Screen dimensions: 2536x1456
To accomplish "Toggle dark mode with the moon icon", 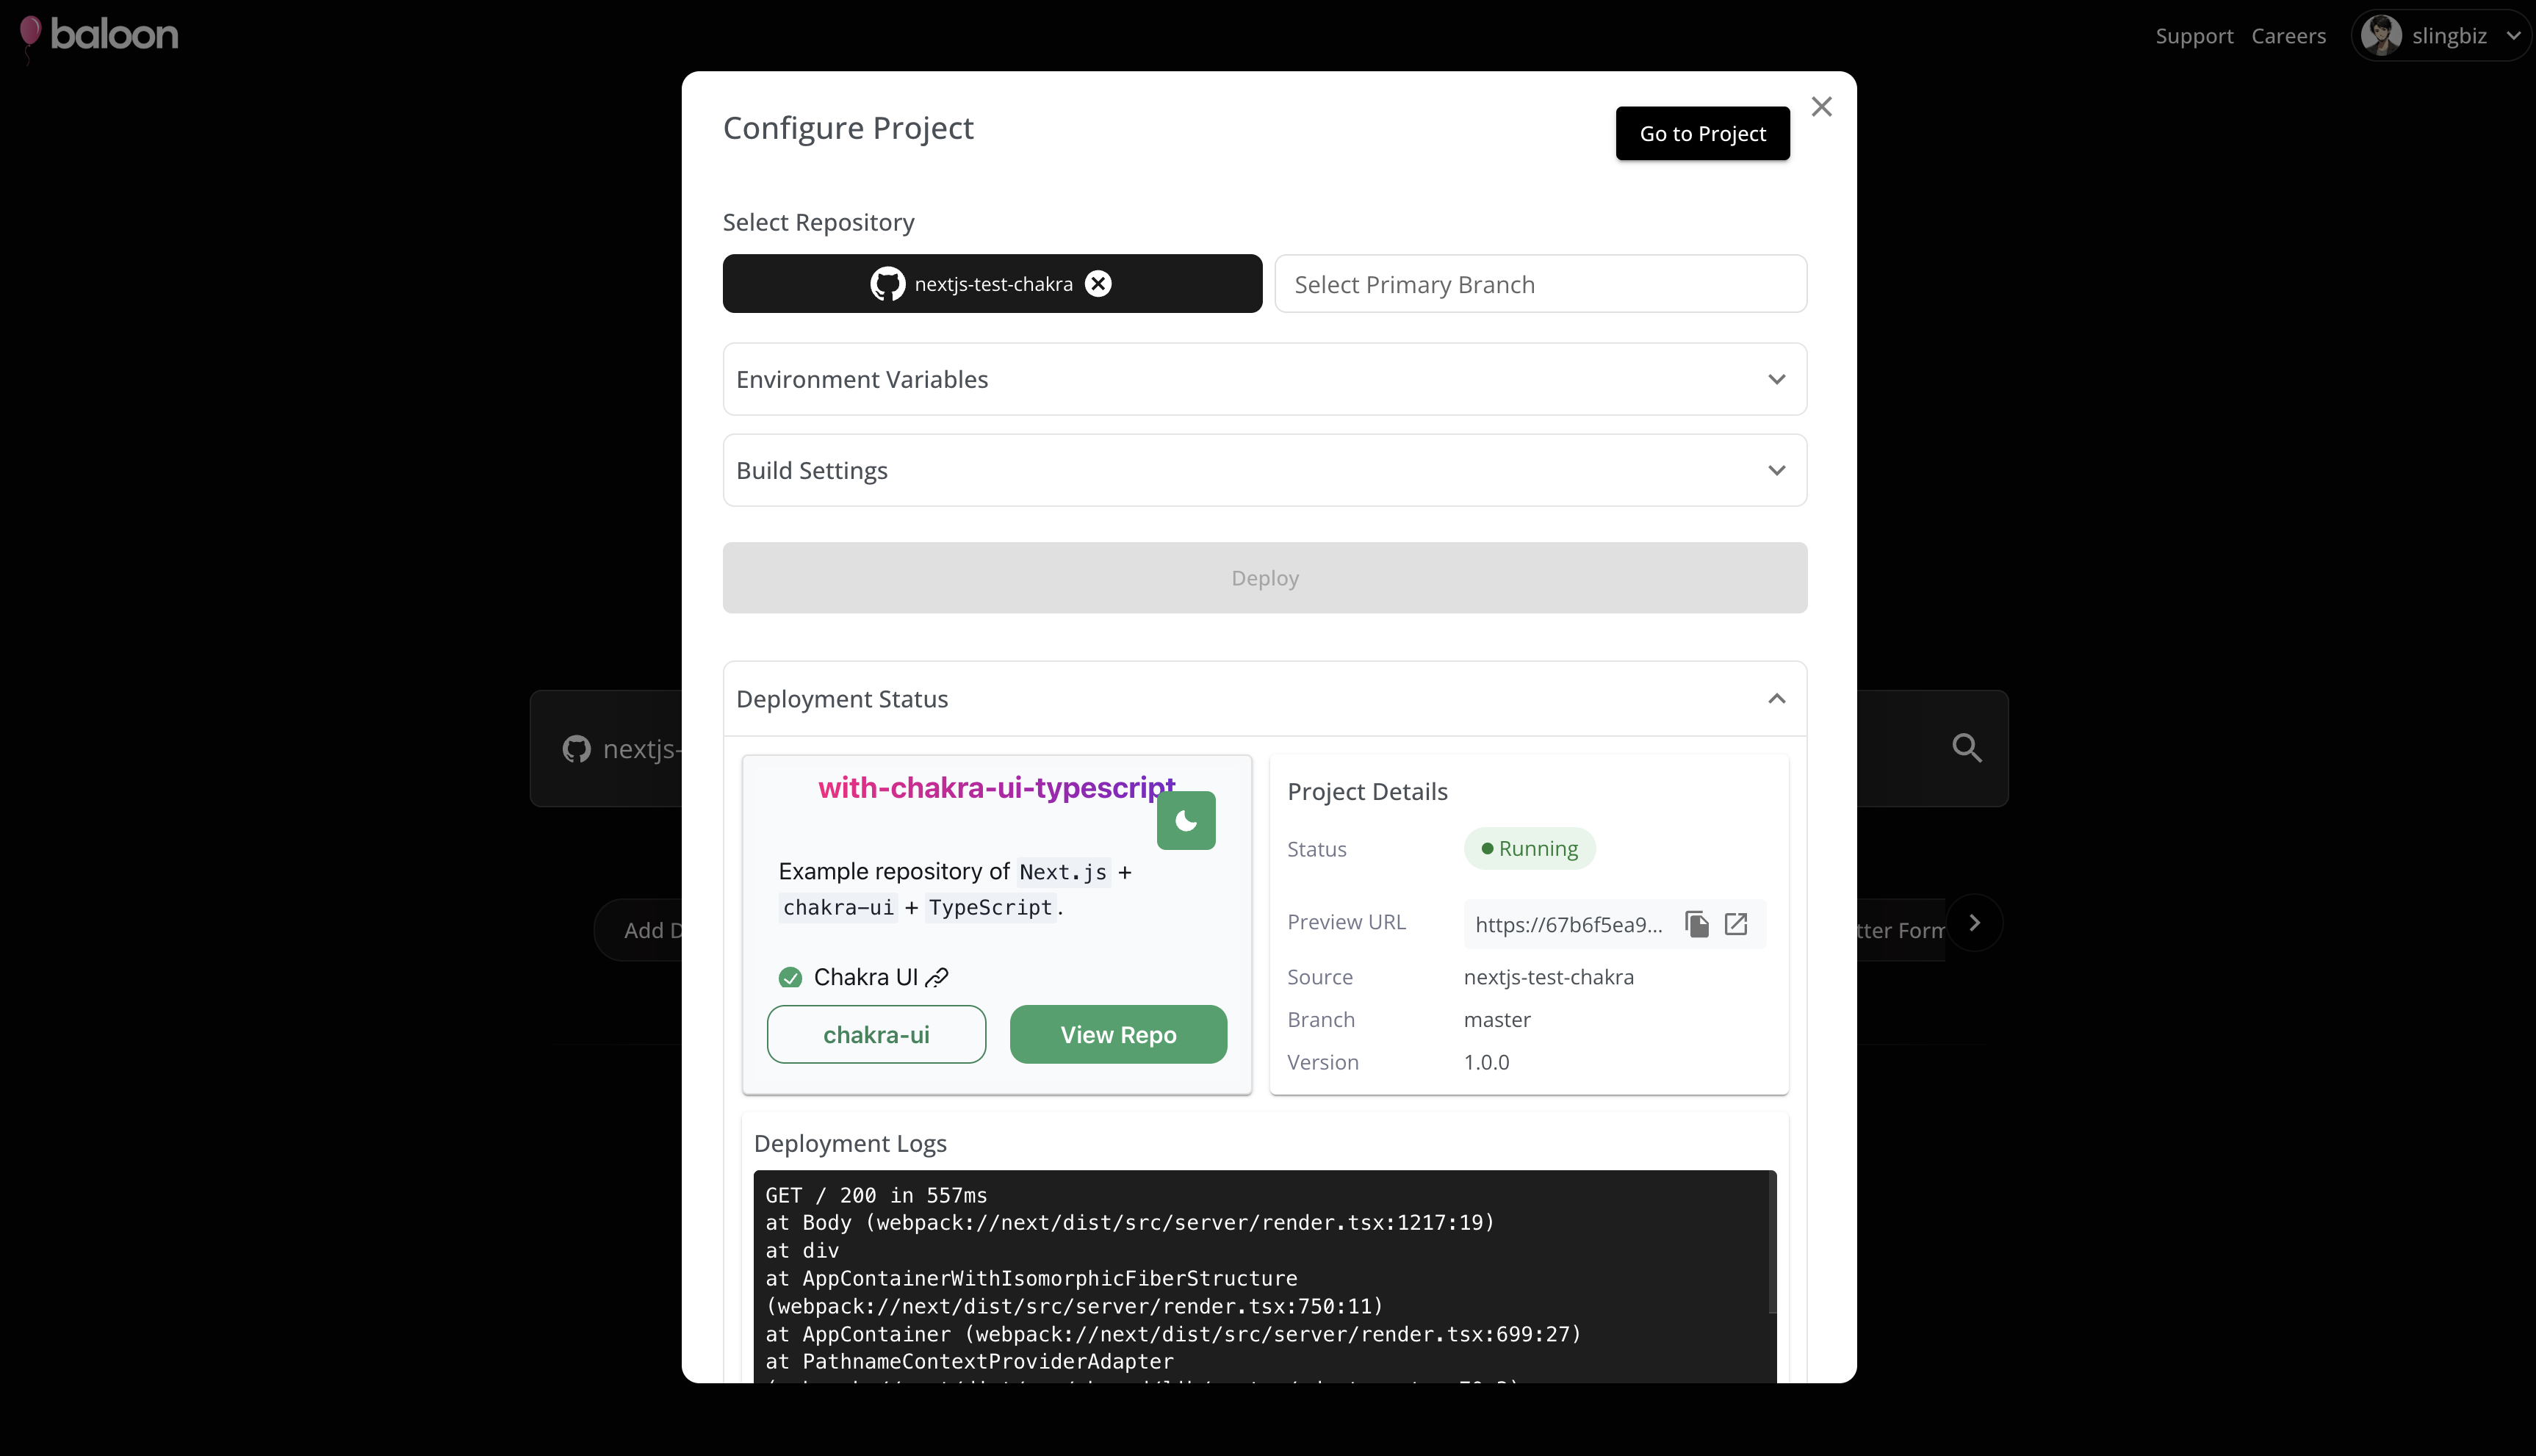I will (1186, 821).
